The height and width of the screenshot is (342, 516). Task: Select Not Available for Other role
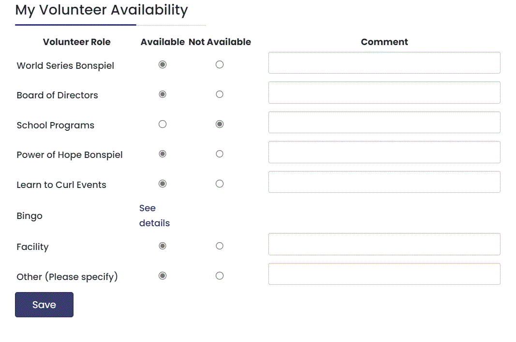(220, 276)
